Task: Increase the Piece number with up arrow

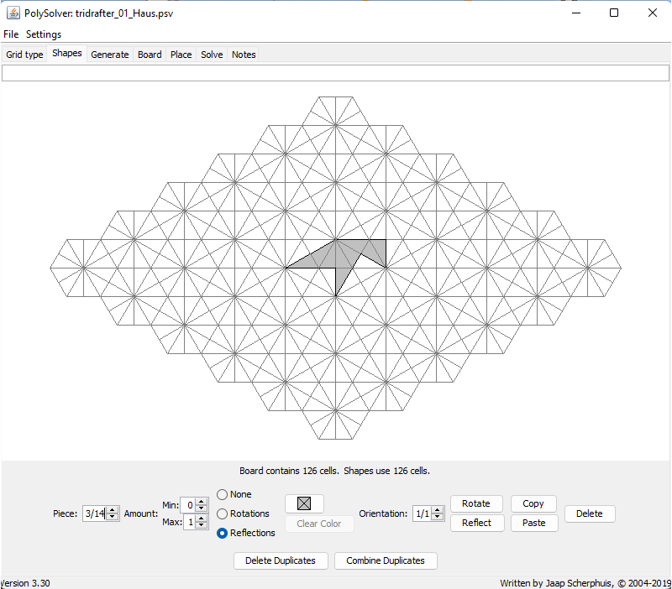Action: point(113,510)
